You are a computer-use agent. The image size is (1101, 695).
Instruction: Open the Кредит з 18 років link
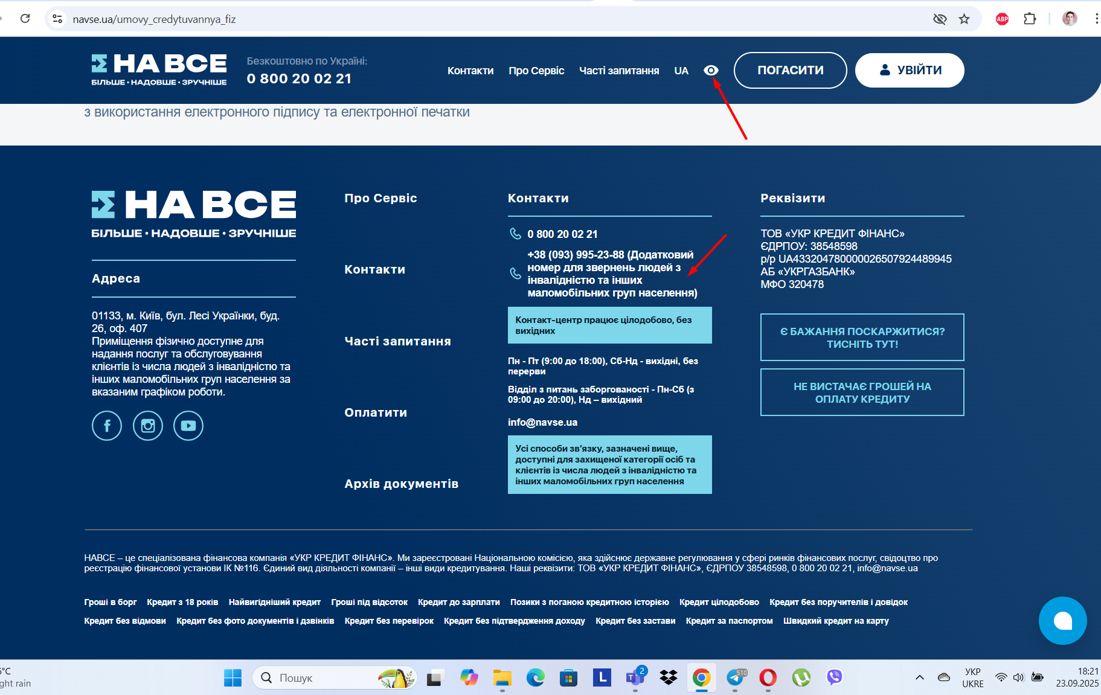[x=182, y=602]
